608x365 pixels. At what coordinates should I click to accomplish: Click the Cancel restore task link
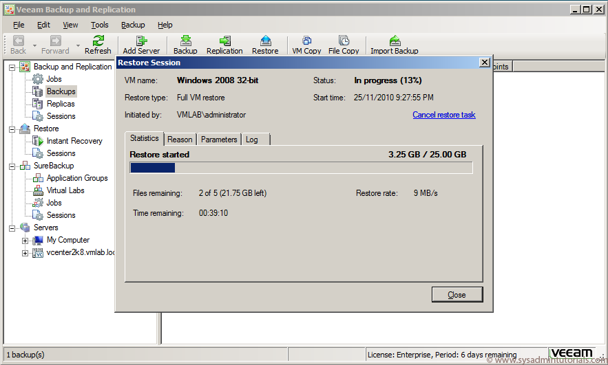[444, 115]
